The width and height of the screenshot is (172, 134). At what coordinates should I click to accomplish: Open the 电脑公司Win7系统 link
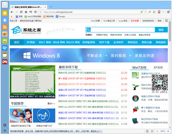click(x=150, y=96)
